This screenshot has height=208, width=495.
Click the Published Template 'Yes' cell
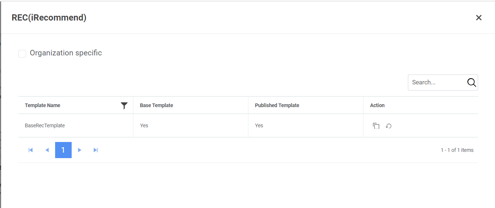[259, 125]
